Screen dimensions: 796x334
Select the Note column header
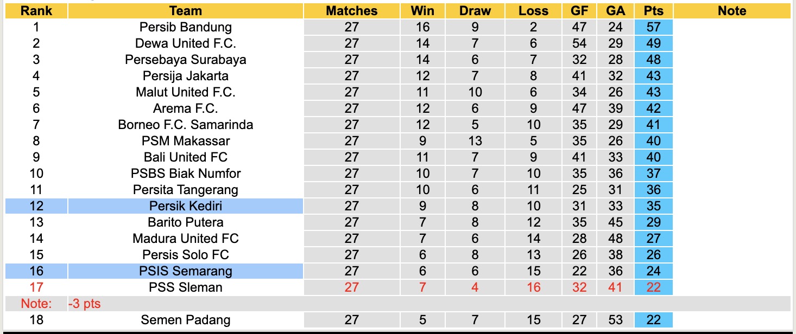pos(731,11)
